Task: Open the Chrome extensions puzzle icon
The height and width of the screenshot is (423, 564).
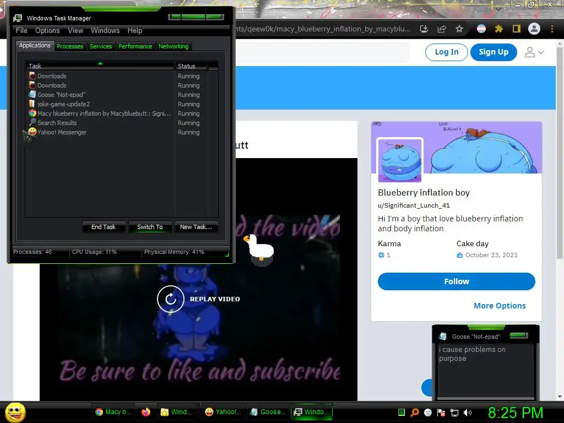Action: click(x=499, y=29)
